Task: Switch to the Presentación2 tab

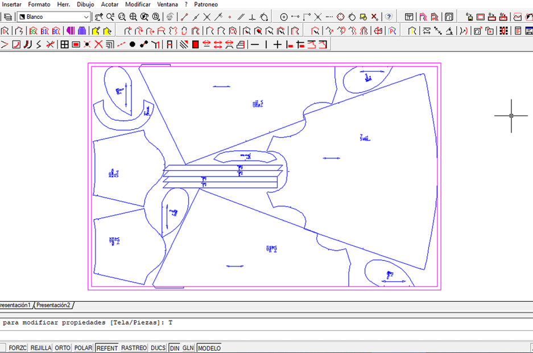Action: (x=53, y=305)
